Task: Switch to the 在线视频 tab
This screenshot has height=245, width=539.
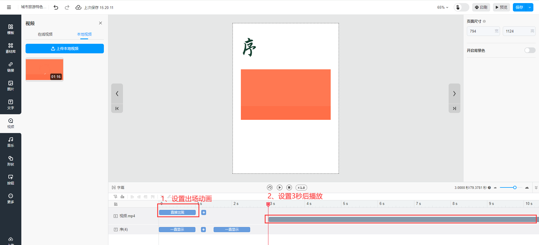Action: click(45, 34)
